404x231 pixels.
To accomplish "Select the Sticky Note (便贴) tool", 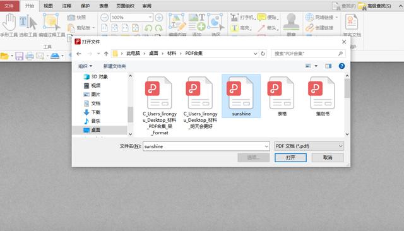I will pos(268,18).
